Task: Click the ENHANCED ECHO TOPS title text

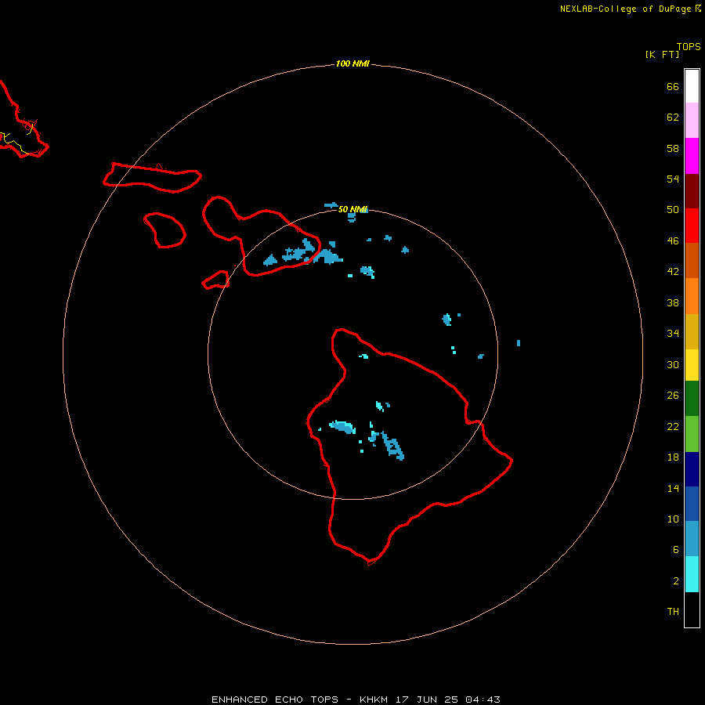Action: pyautogui.click(x=275, y=700)
